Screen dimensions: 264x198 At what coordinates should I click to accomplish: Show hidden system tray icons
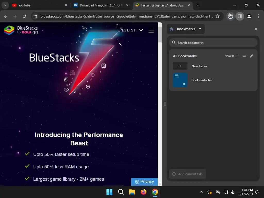[x=201, y=192]
